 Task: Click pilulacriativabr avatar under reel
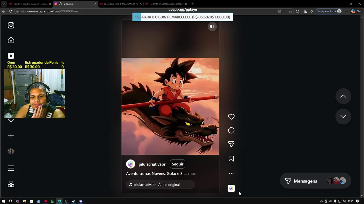tap(131, 164)
